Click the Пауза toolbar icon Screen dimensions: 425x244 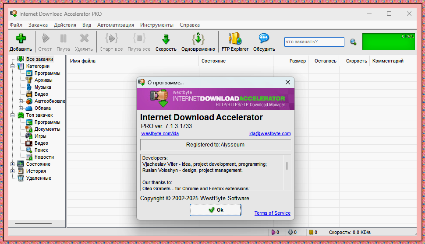point(63,38)
